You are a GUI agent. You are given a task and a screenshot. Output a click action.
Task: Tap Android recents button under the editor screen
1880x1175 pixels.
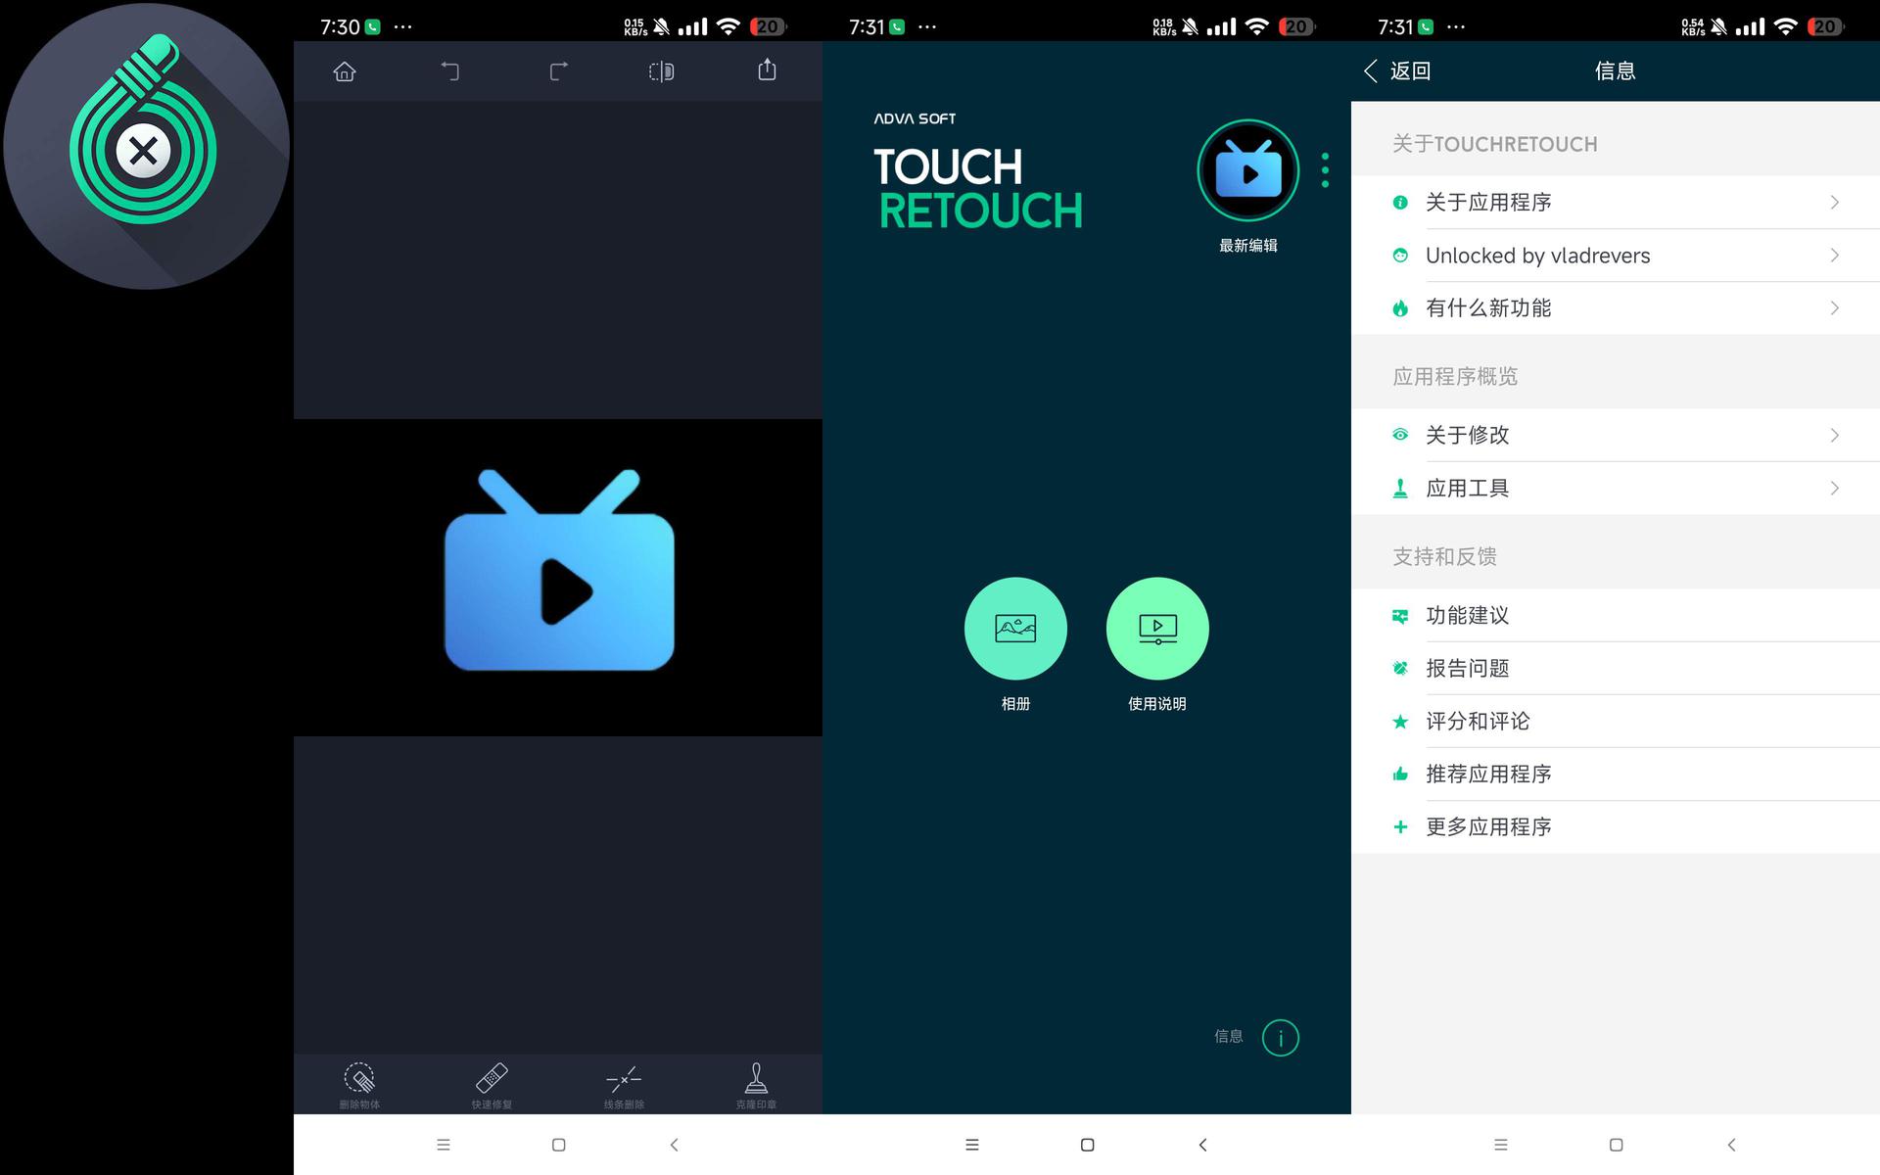point(444,1145)
